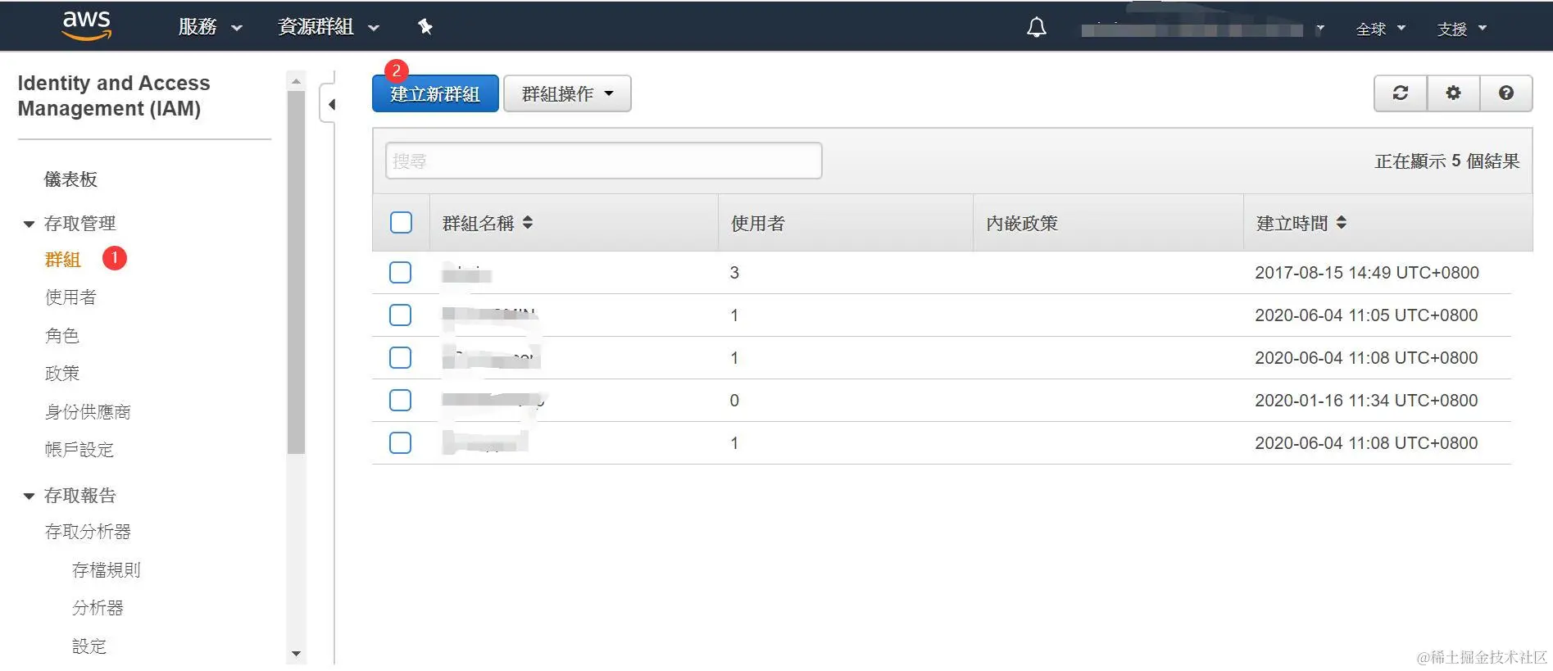Check the last group in the table

400,442
